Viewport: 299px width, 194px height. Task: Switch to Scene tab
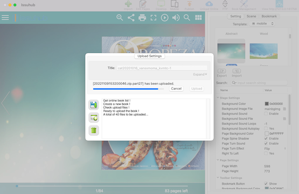pyautogui.click(x=251, y=16)
